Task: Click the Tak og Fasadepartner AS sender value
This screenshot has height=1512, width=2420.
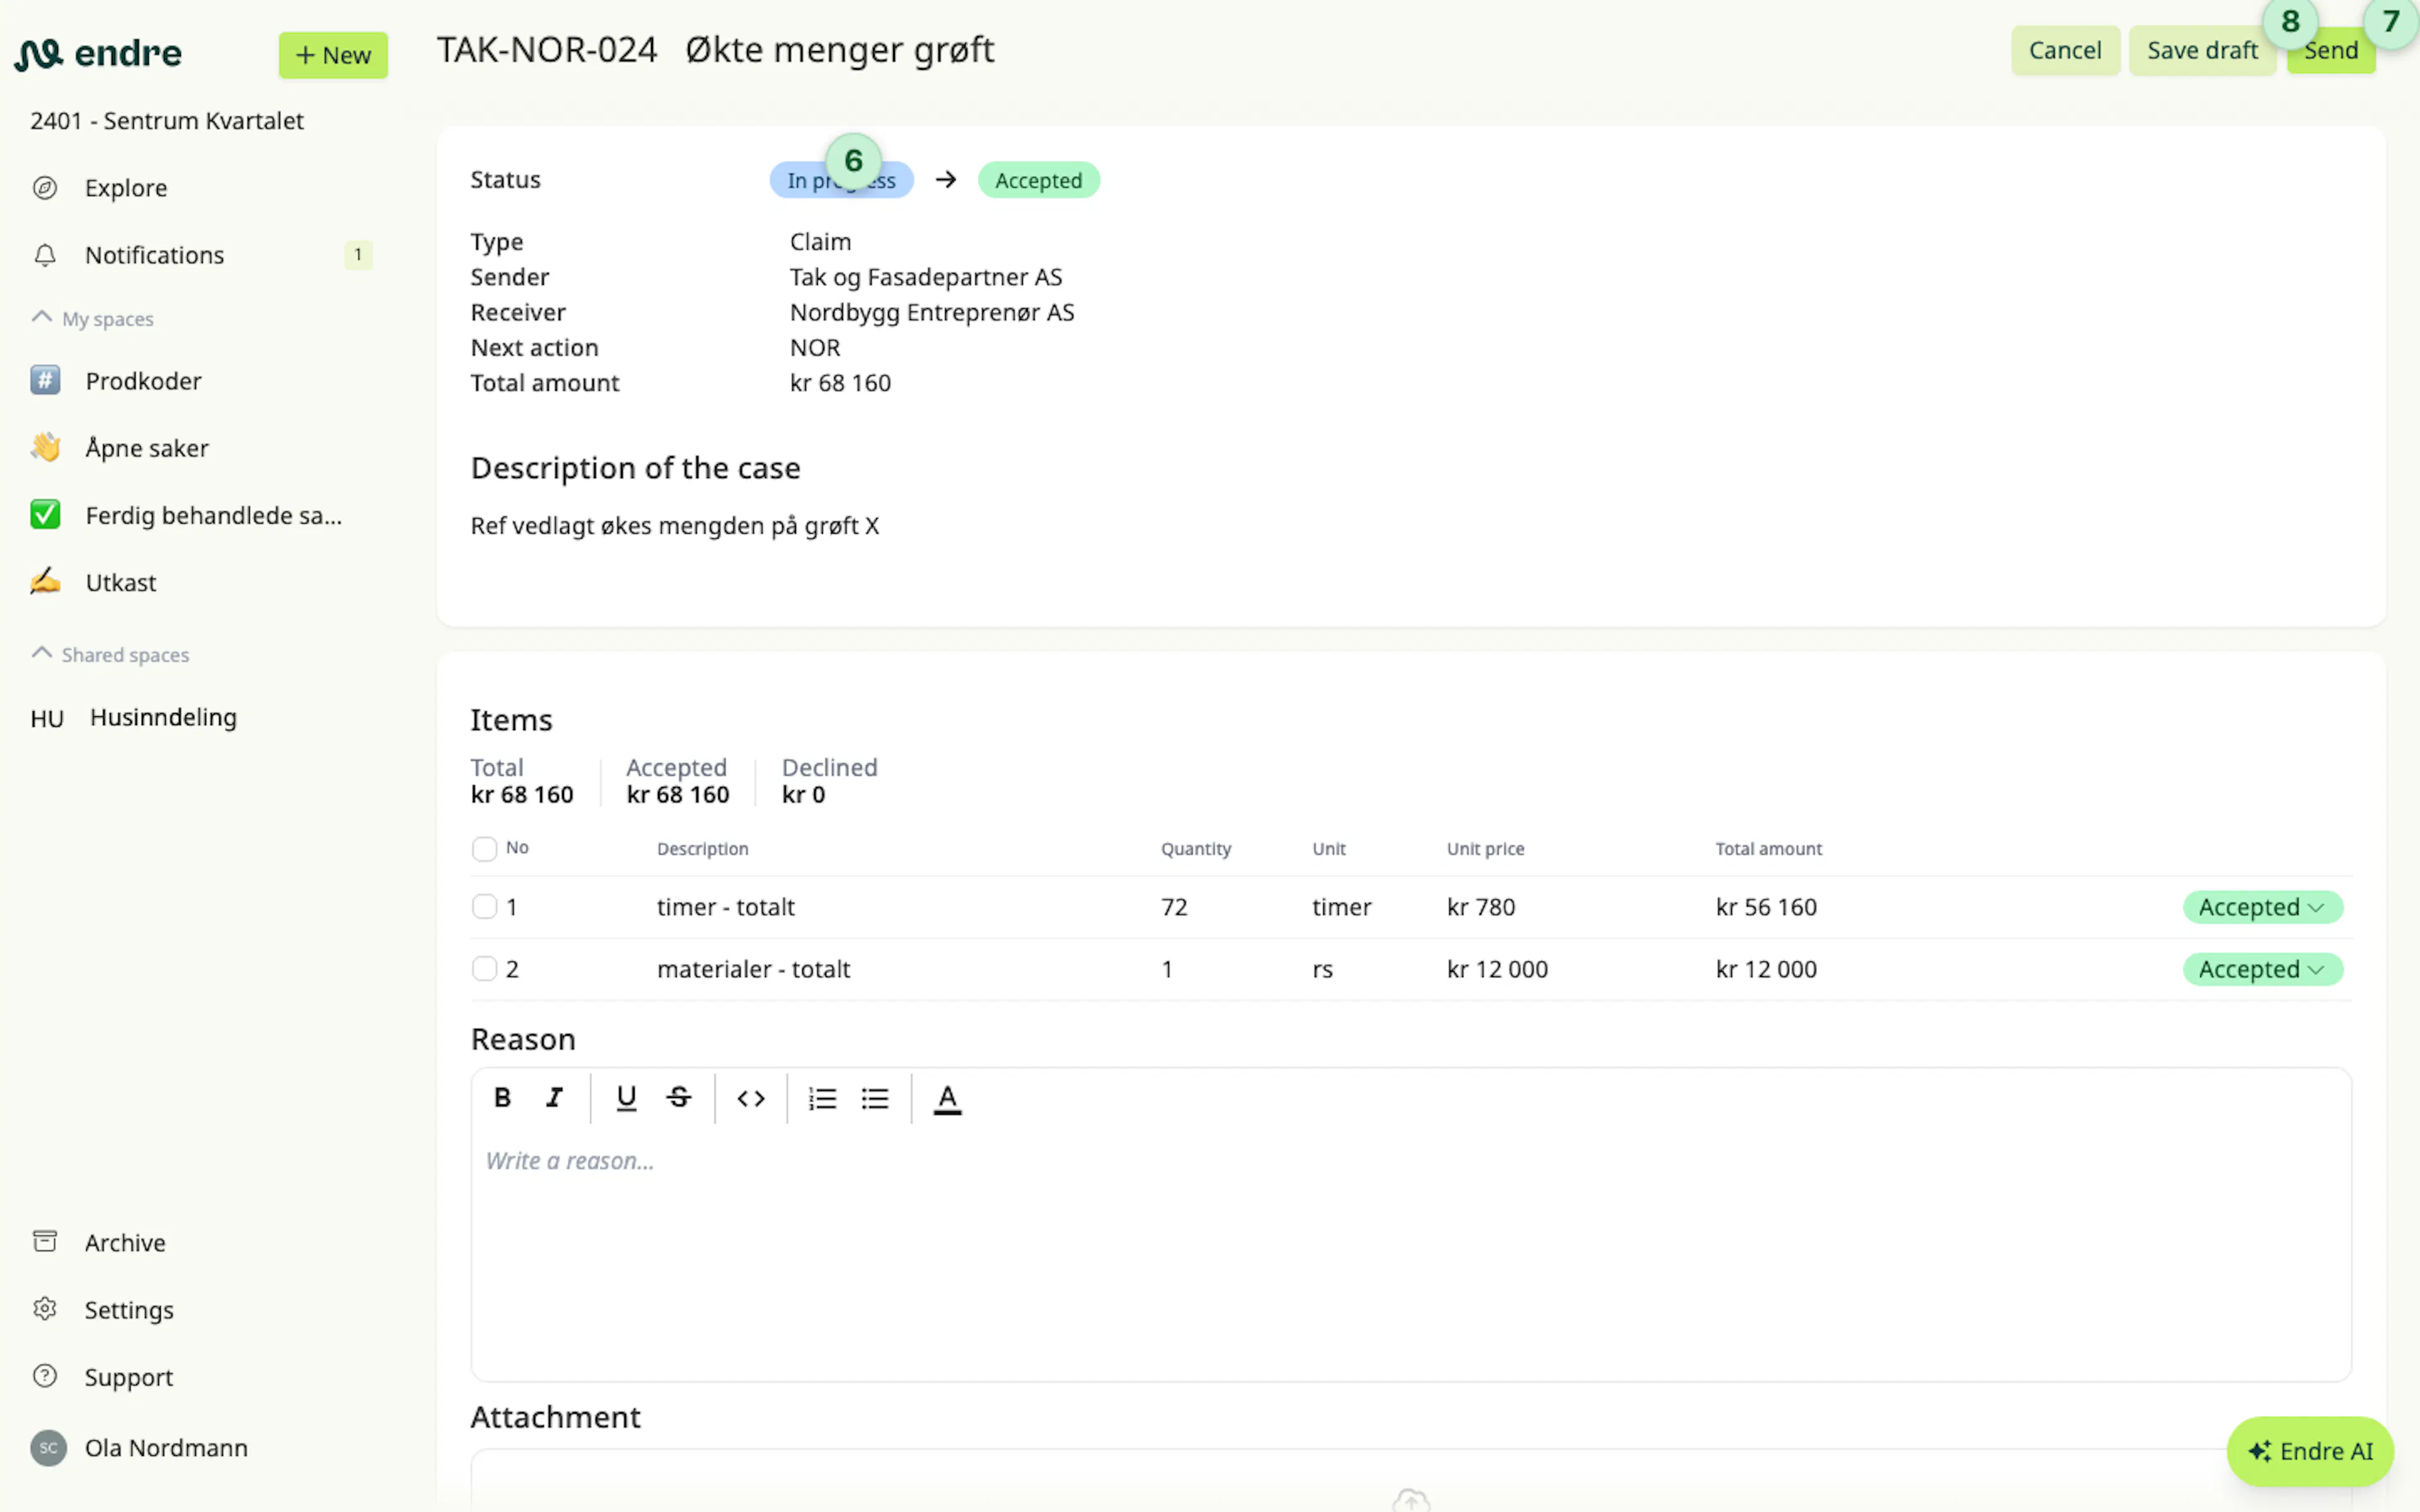Action: [x=926, y=277]
